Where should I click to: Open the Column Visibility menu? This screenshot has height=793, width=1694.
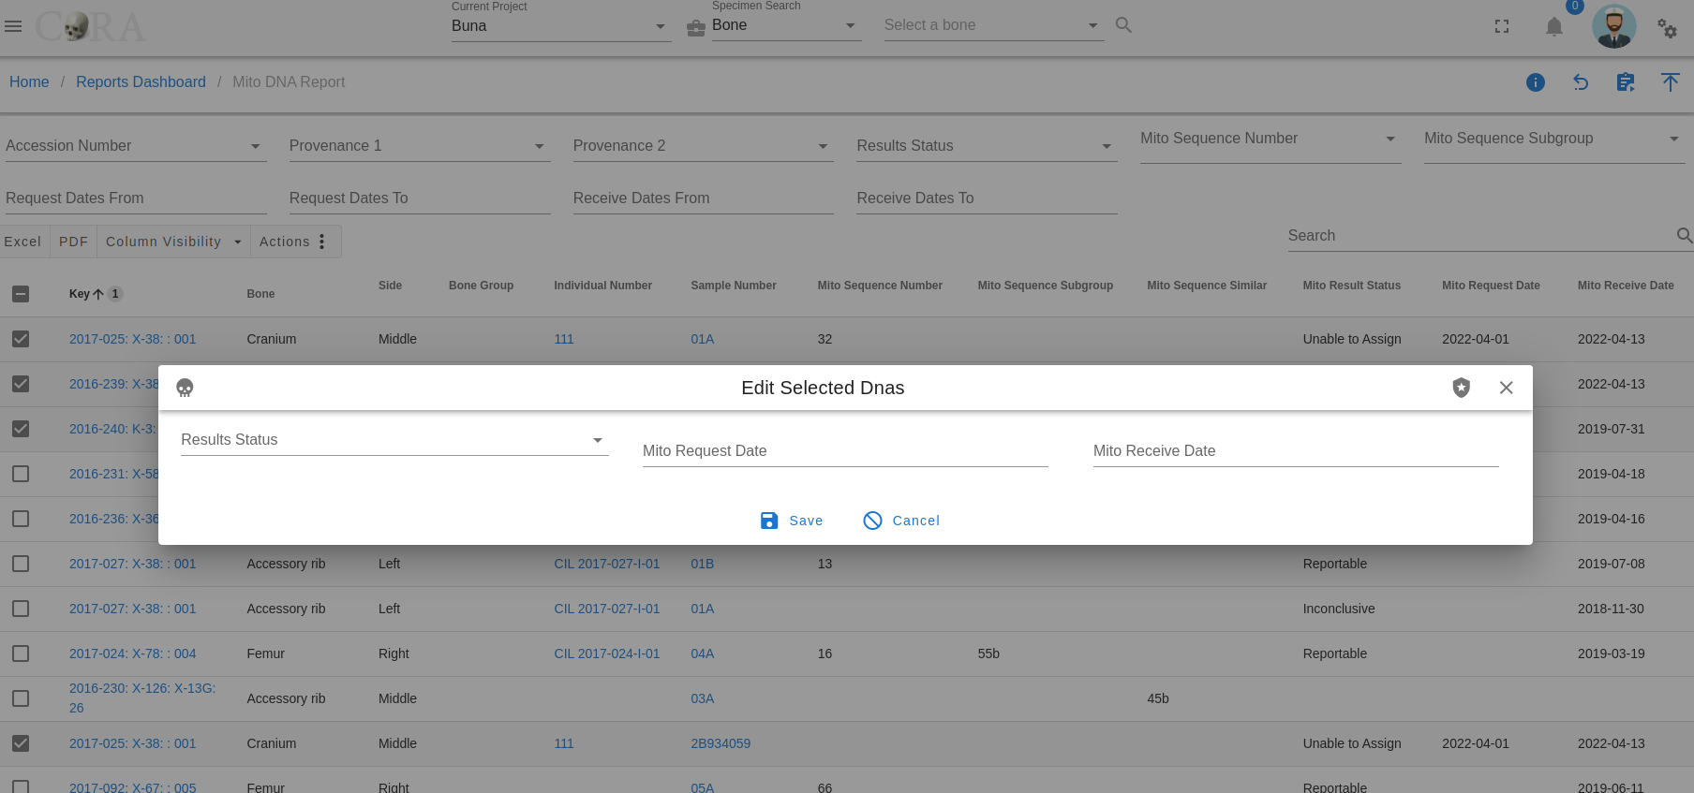point(173,242)
